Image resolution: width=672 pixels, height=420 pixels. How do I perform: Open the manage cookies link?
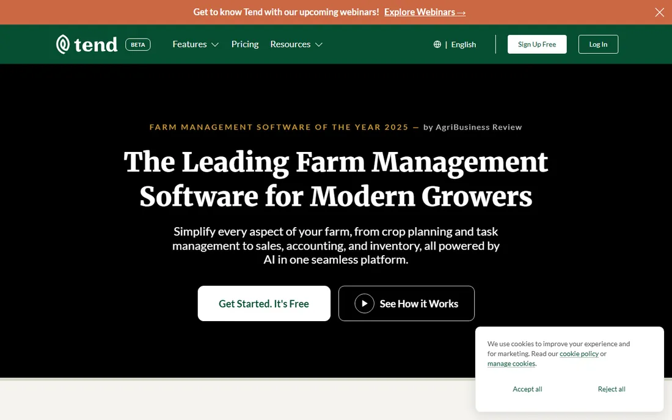click(x=511, y=363)
